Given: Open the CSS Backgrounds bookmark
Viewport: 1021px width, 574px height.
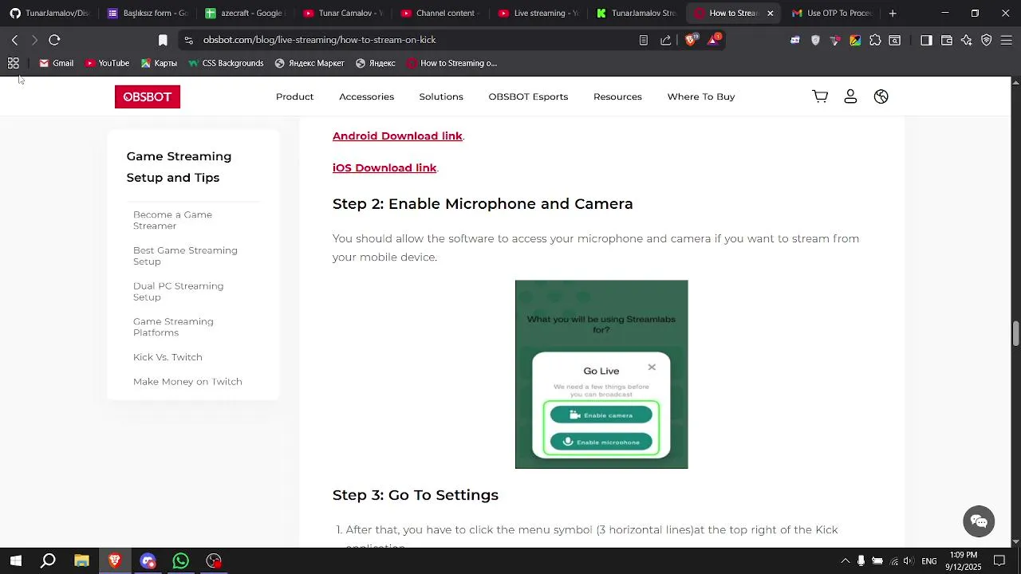Looking at the screenshot, I should tap(225, 63).
